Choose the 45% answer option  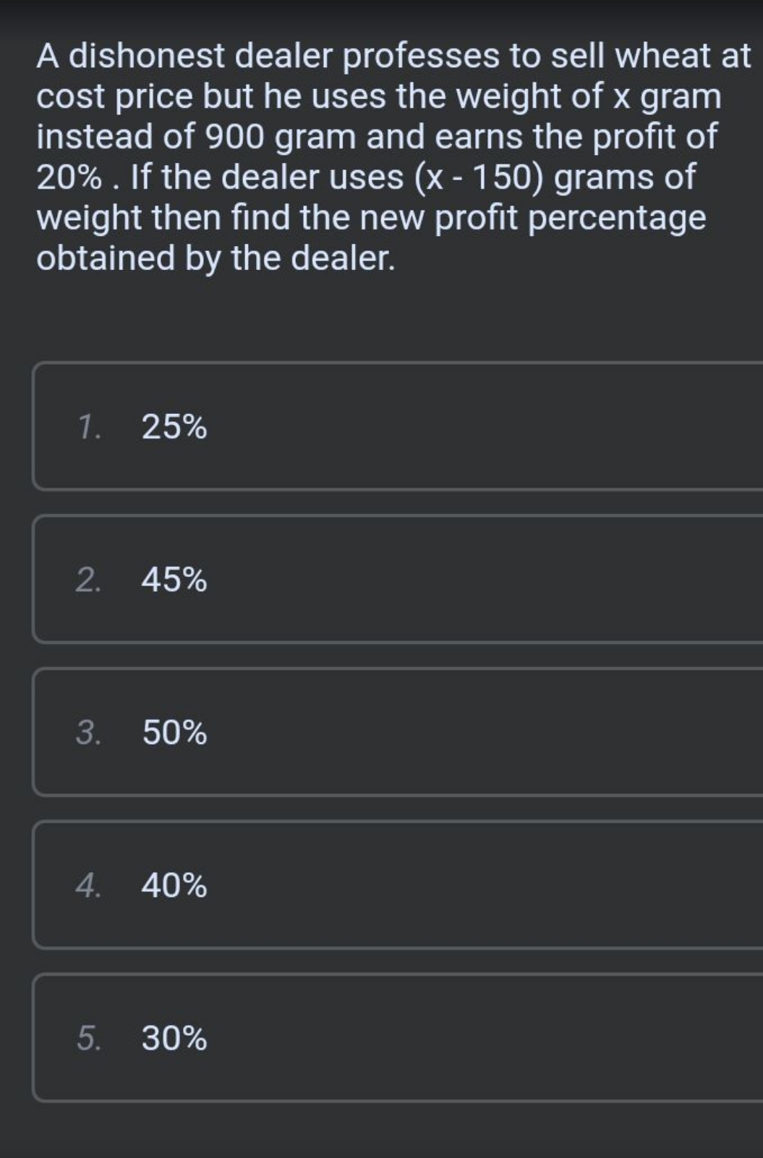pyautogui.click(x=398, y=579)
